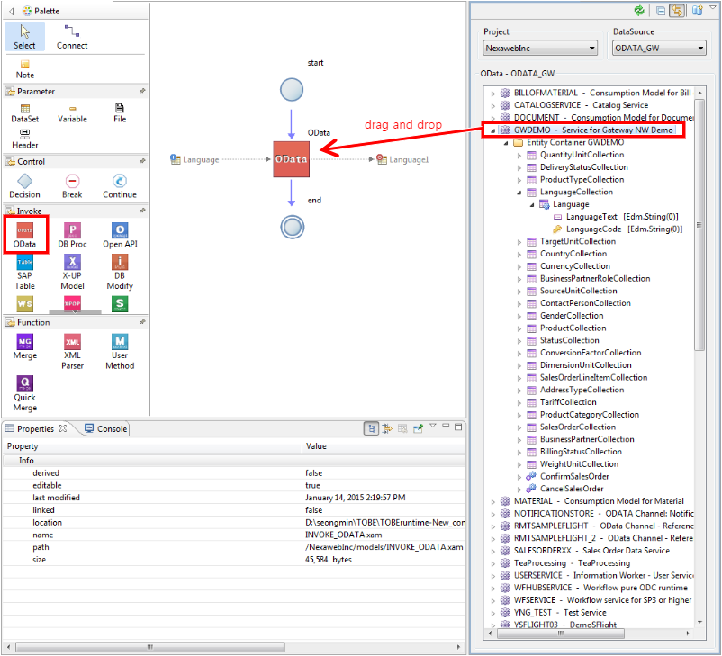Click the OData node on canvas
The width and height of the screenshot is (722, 656).
pos(291,159)
